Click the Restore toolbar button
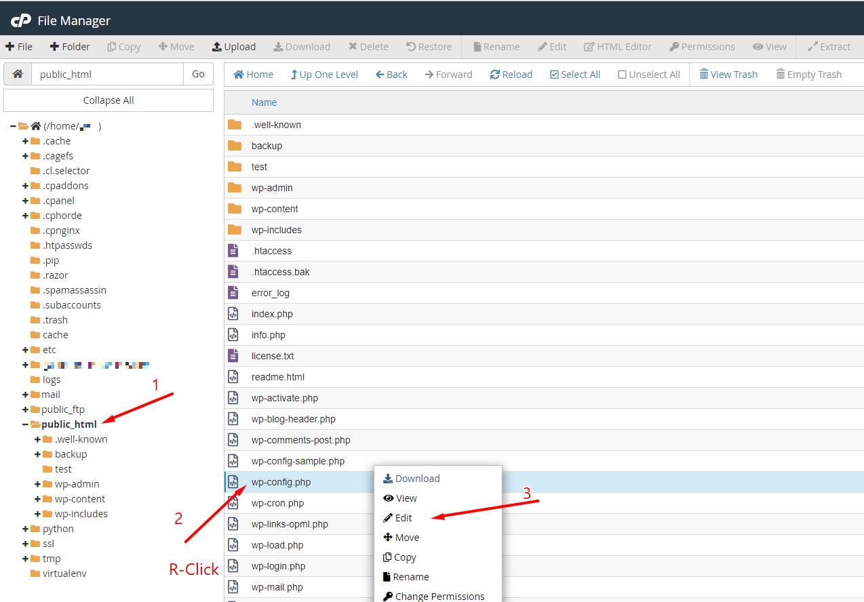This screenshot has width=864, height=602. [429, 47]
